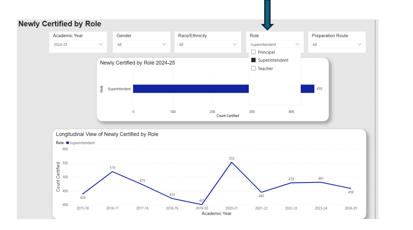This screenshot has width=413, height=230.
Task: Select the 2016-17 data point at 519
Action: pyautogui.click(x=113, y=172)
